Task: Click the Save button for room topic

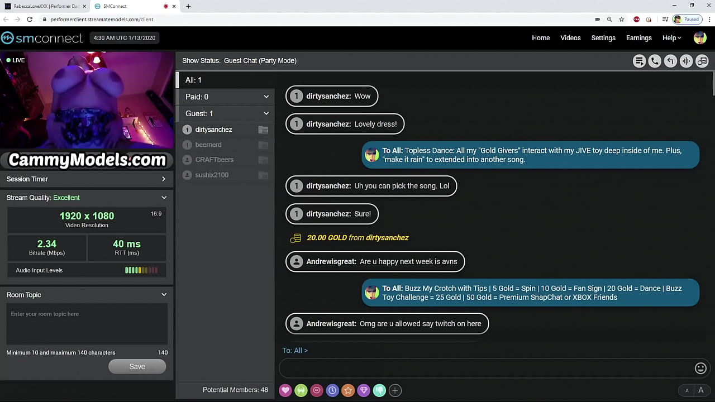Action: point(137,366)
